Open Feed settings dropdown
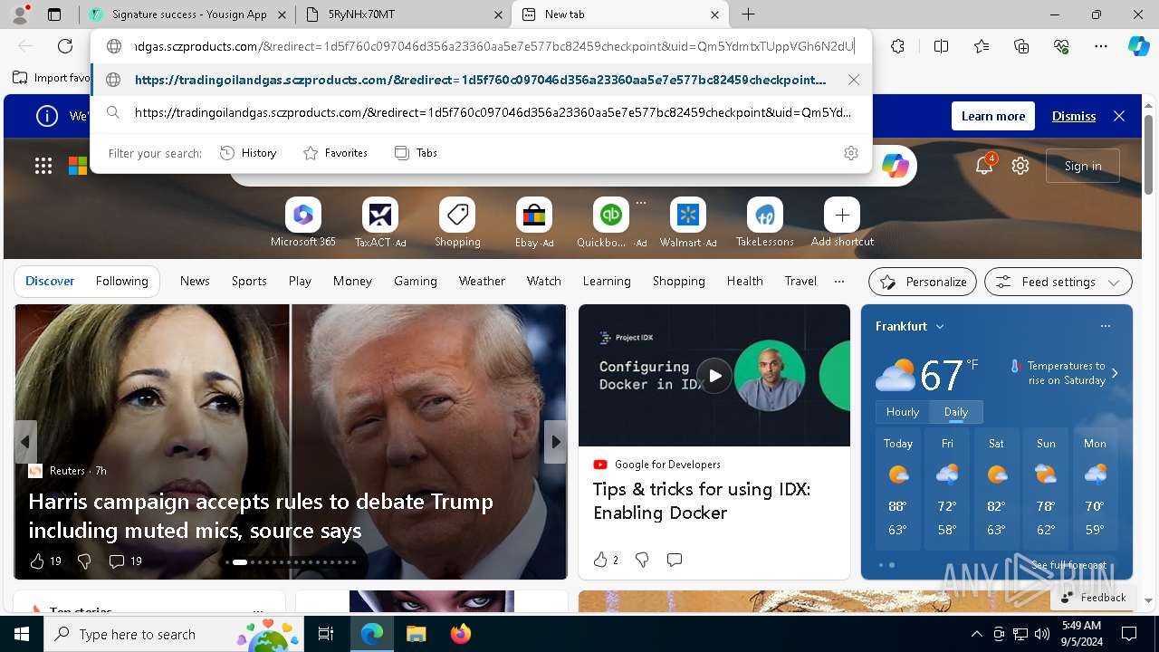Image resolution: width=1159 pixels, height=652 pixels. coord(1058,282)
